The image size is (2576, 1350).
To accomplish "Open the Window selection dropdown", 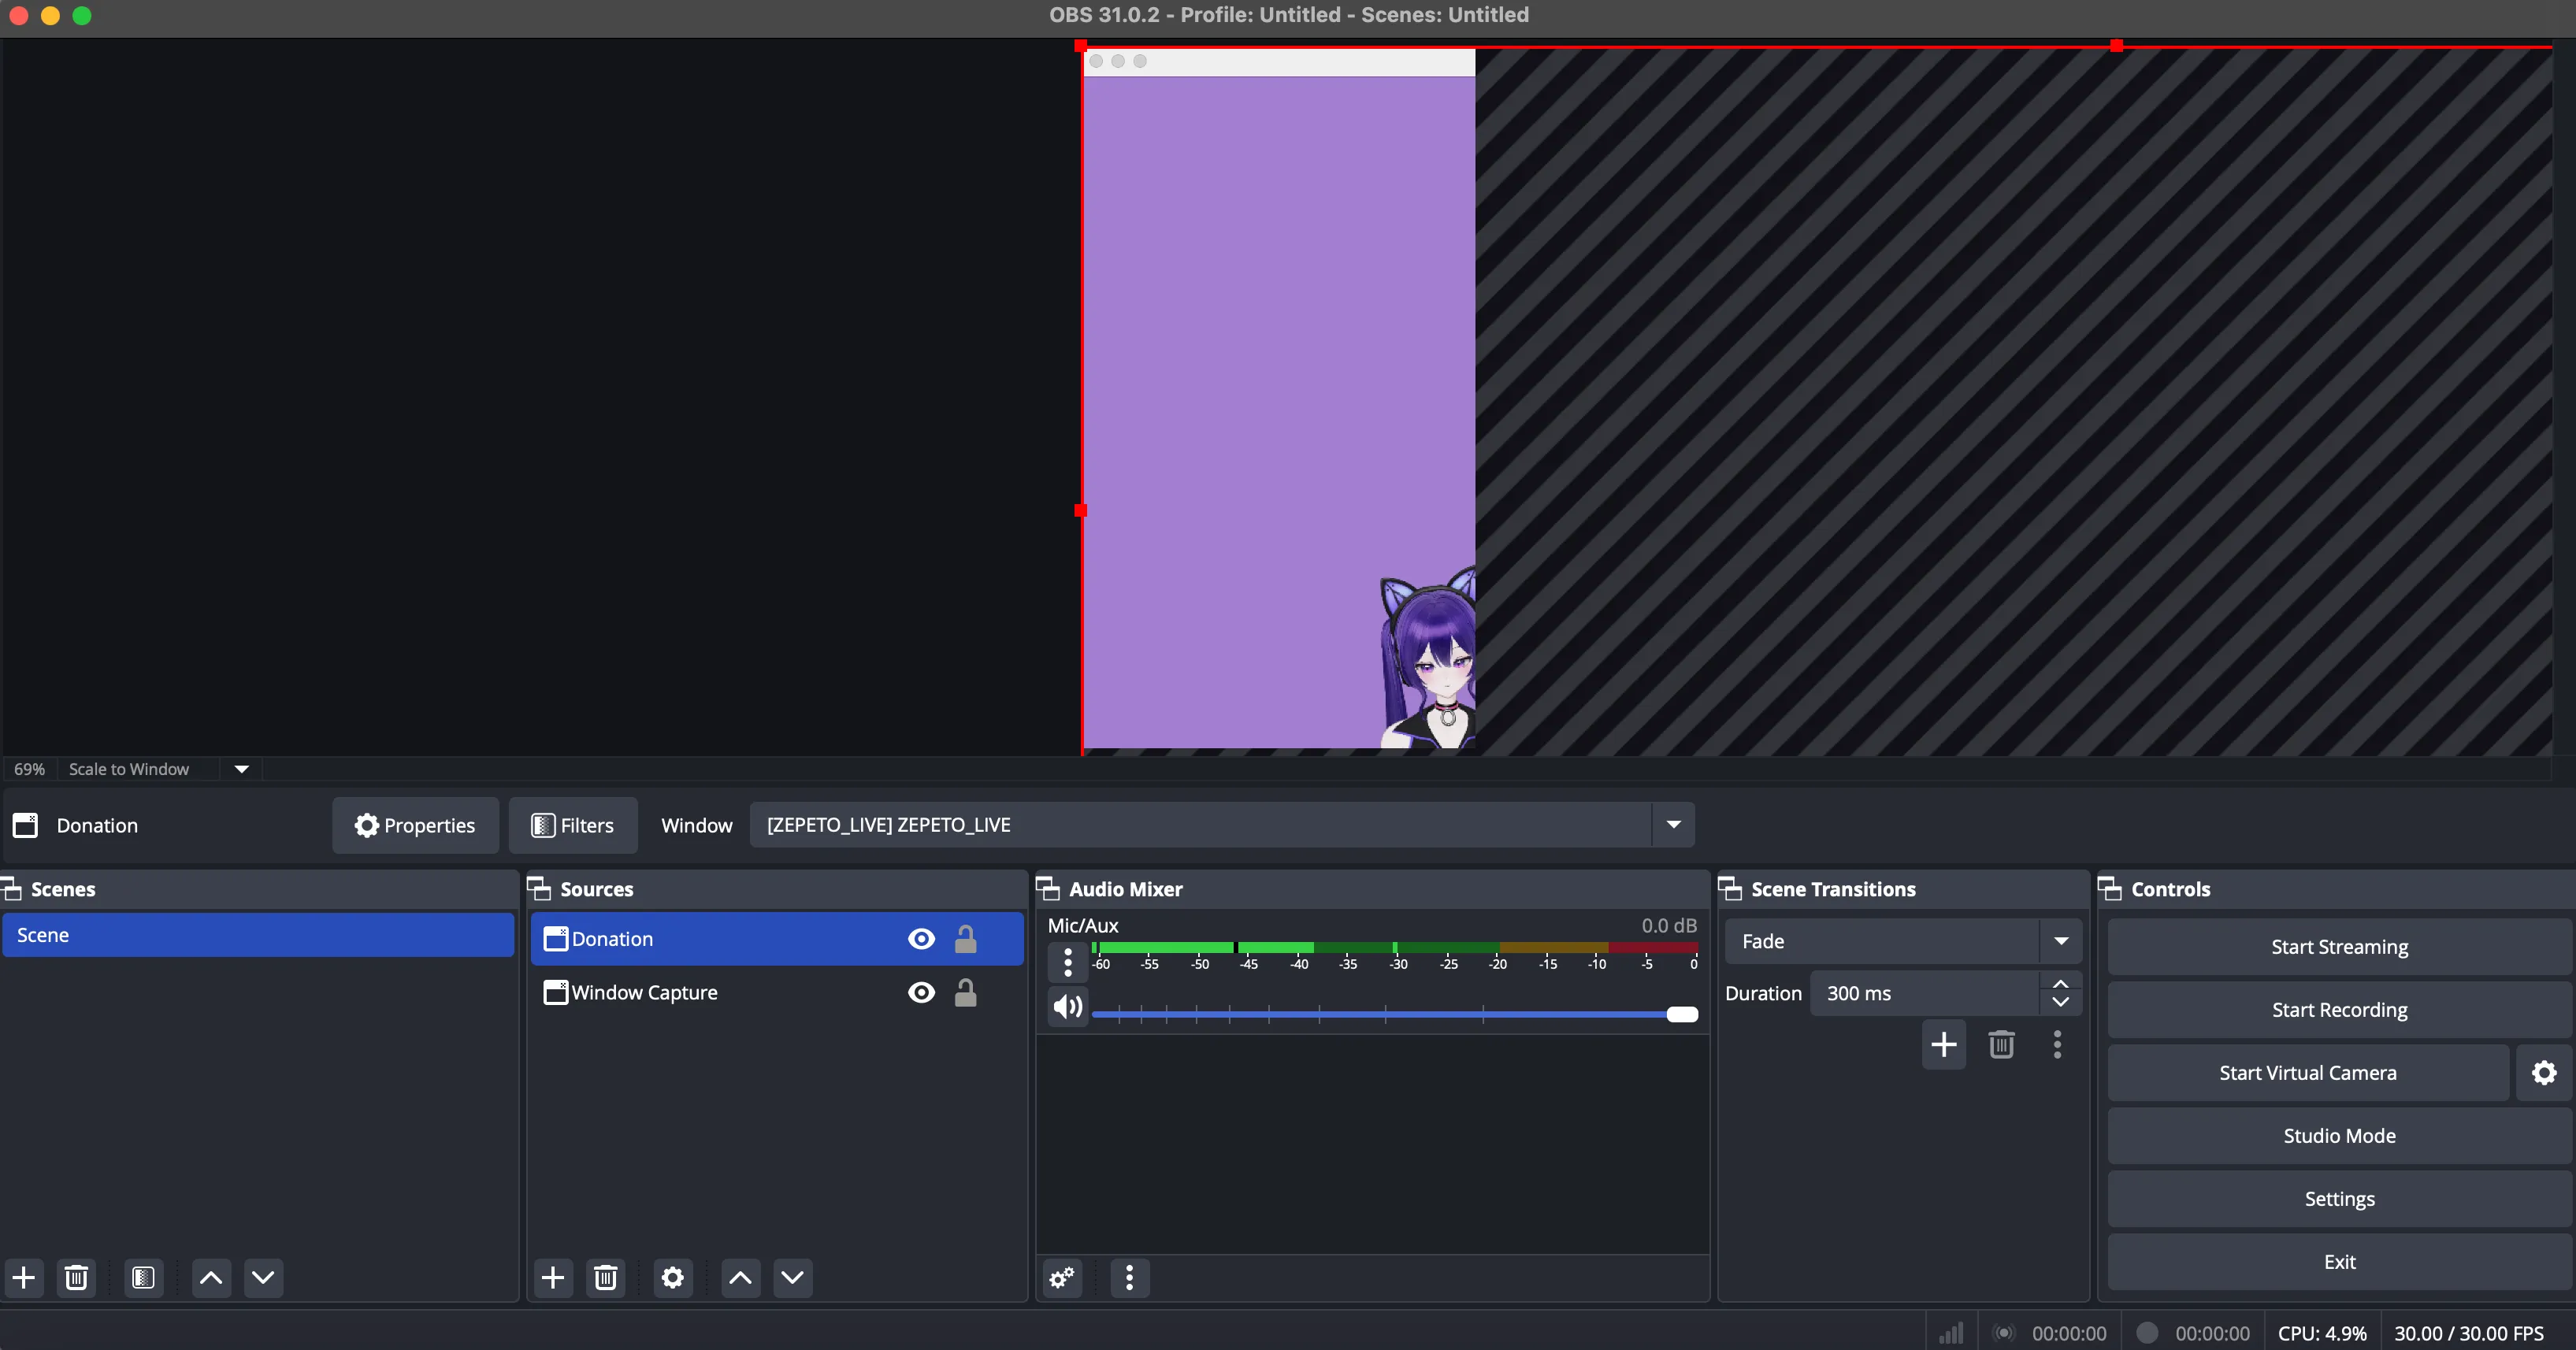I will click(x=1673, y=825).
